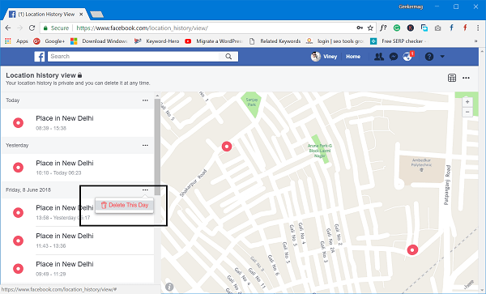The image size is (486, 294).
Task: Open the calendar date picker icon
Action: tap(452, 78)
